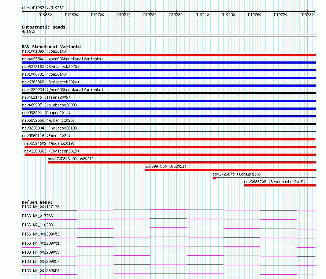
Task: Open nsv6363828 (Sedlazeck2020) variant label
Action: 51,82
